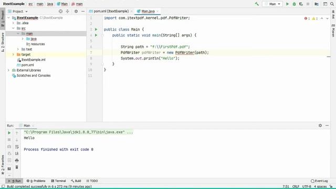This screenshot has height=189, width=336.
Task: Rerun Main from Run panel
Action: point(9,133)
